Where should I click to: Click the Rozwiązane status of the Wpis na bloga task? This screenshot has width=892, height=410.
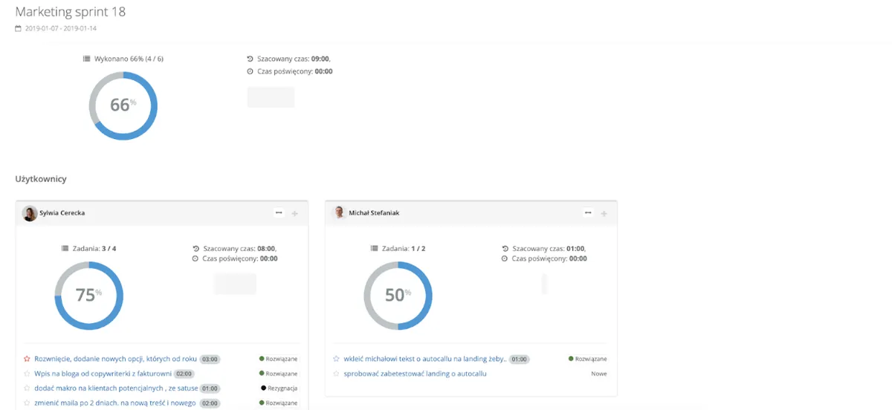(x=278, y=374)
